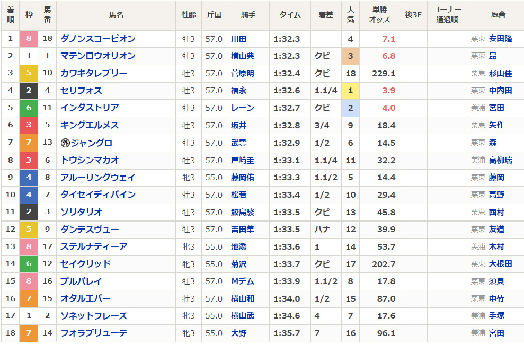Open jockey 福永 profile
Image resolution: width=524 pixels, height=344 pixels.
(238, 91)
